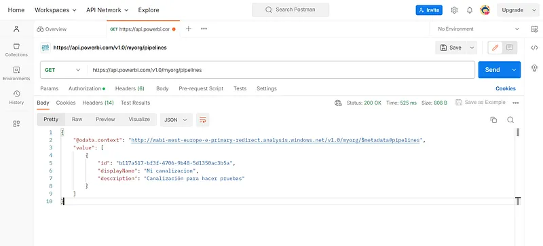This screenshot has height=246, width=543.
Task: Click Save as Example
Action: click(x=481, y=103)
